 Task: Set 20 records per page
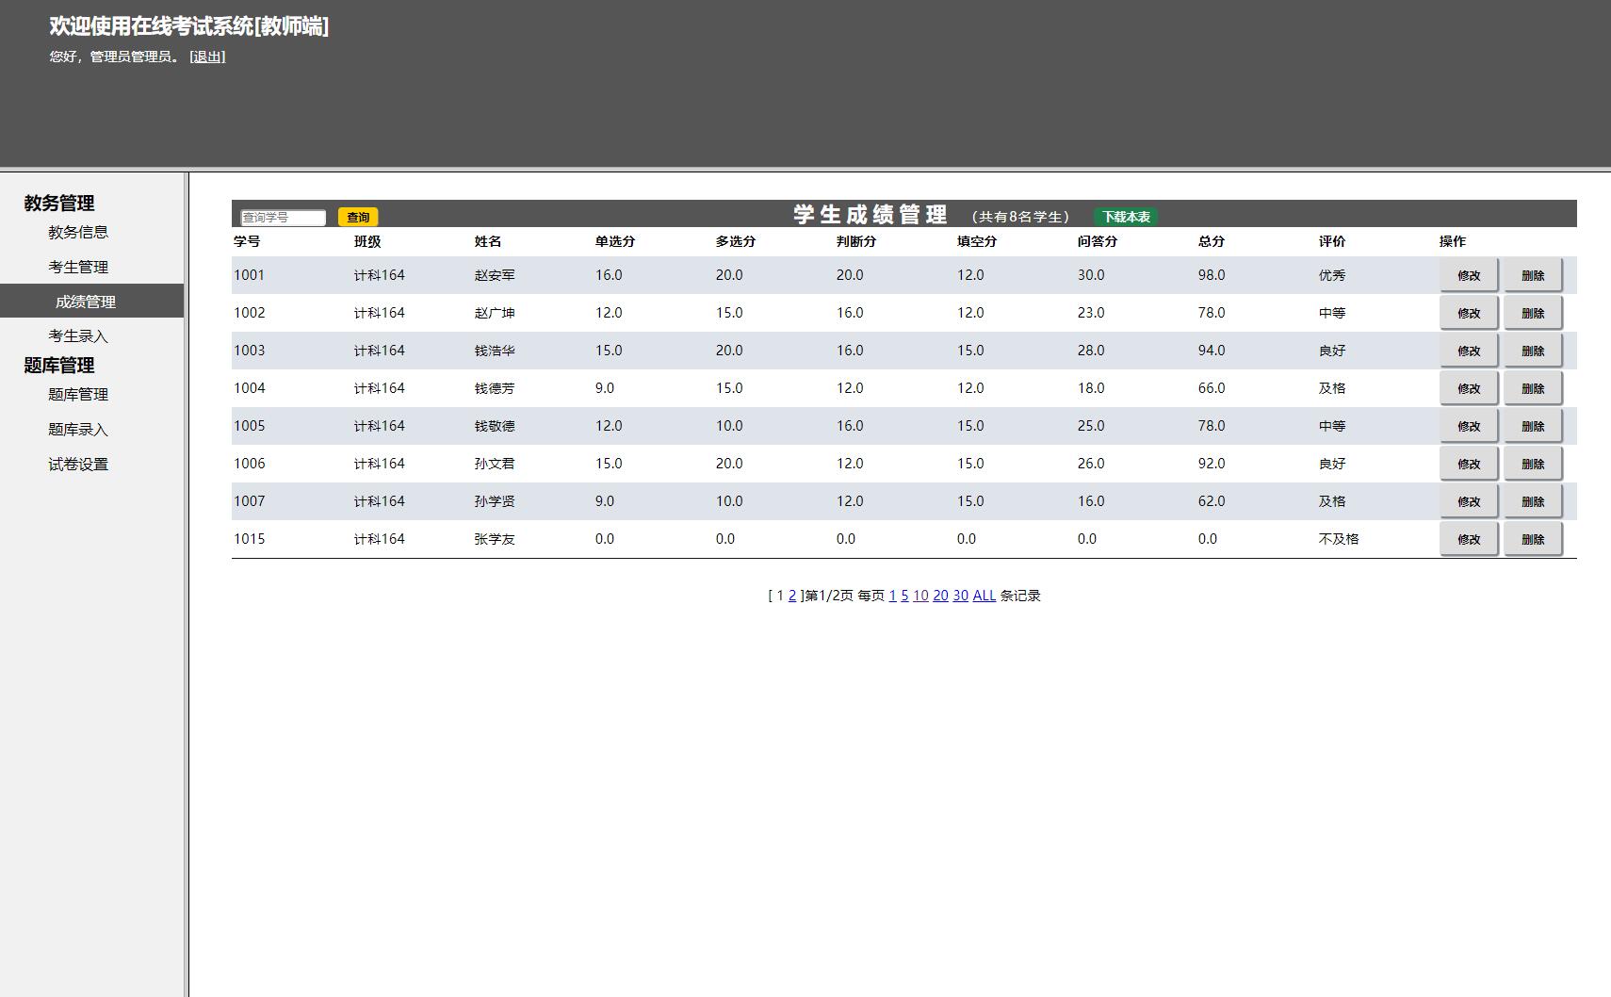(940, 596)
